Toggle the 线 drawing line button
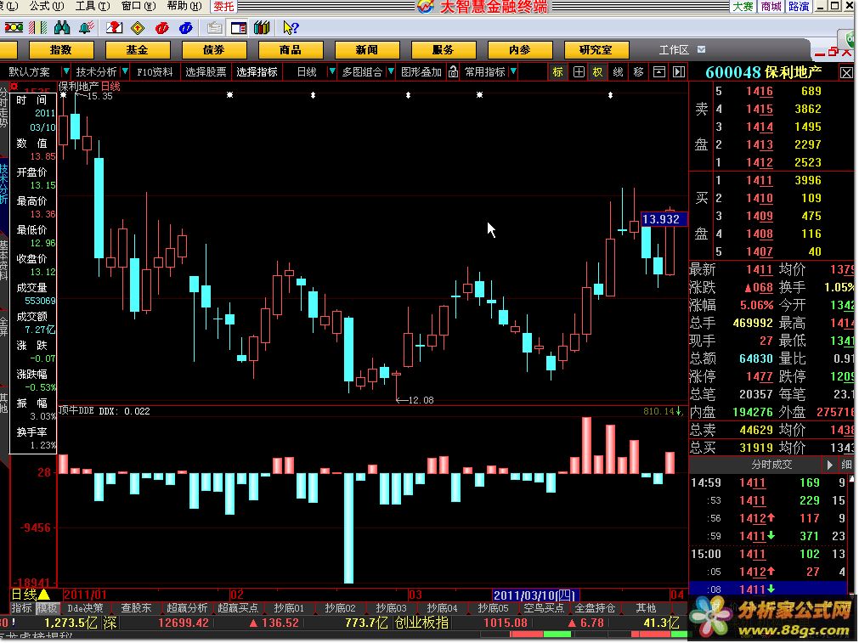Viewport: 859px width, 643px height. click(x=618, y=71)
